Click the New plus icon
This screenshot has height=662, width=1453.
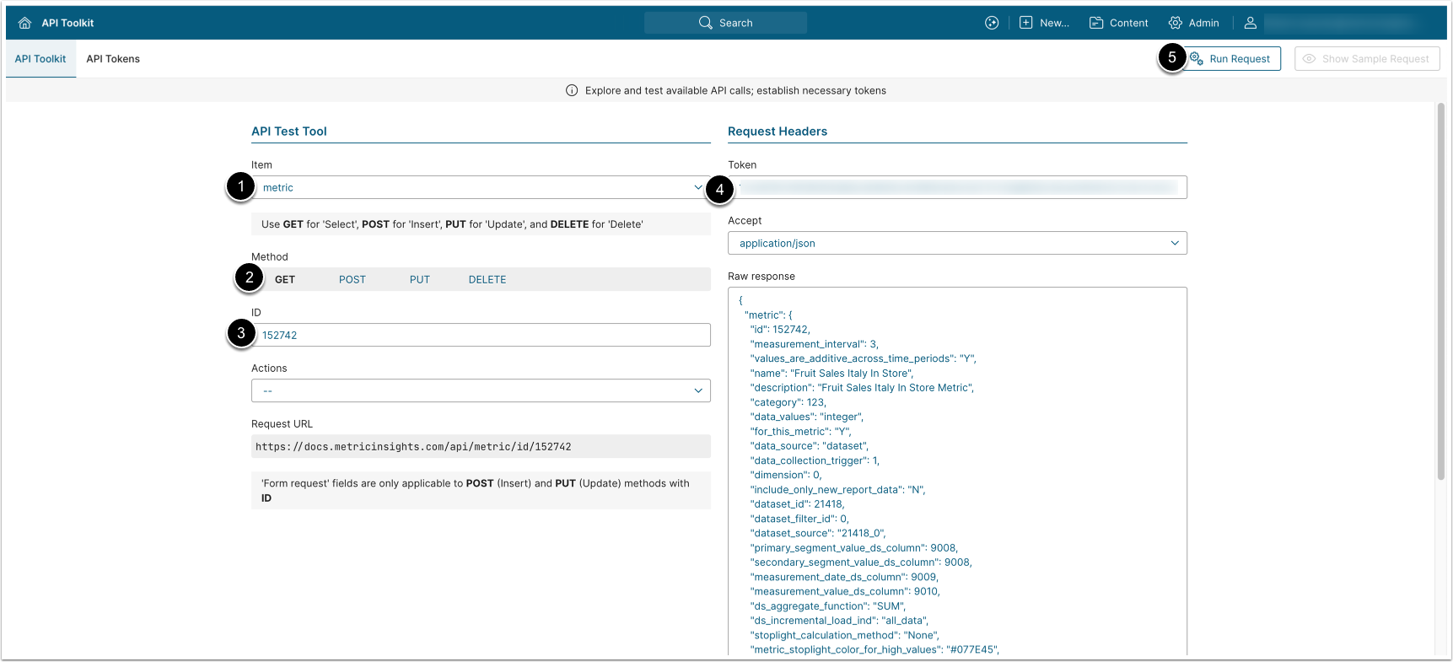pos(1025,23)
